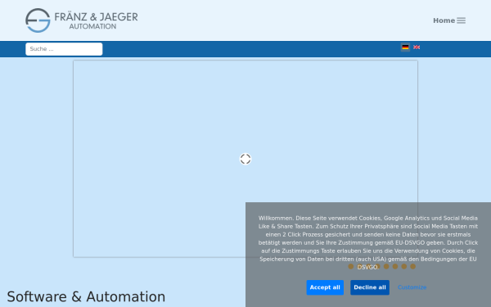Click the Software & Automation heading
This screenshot has width=491, height=307.
(86, 296)
